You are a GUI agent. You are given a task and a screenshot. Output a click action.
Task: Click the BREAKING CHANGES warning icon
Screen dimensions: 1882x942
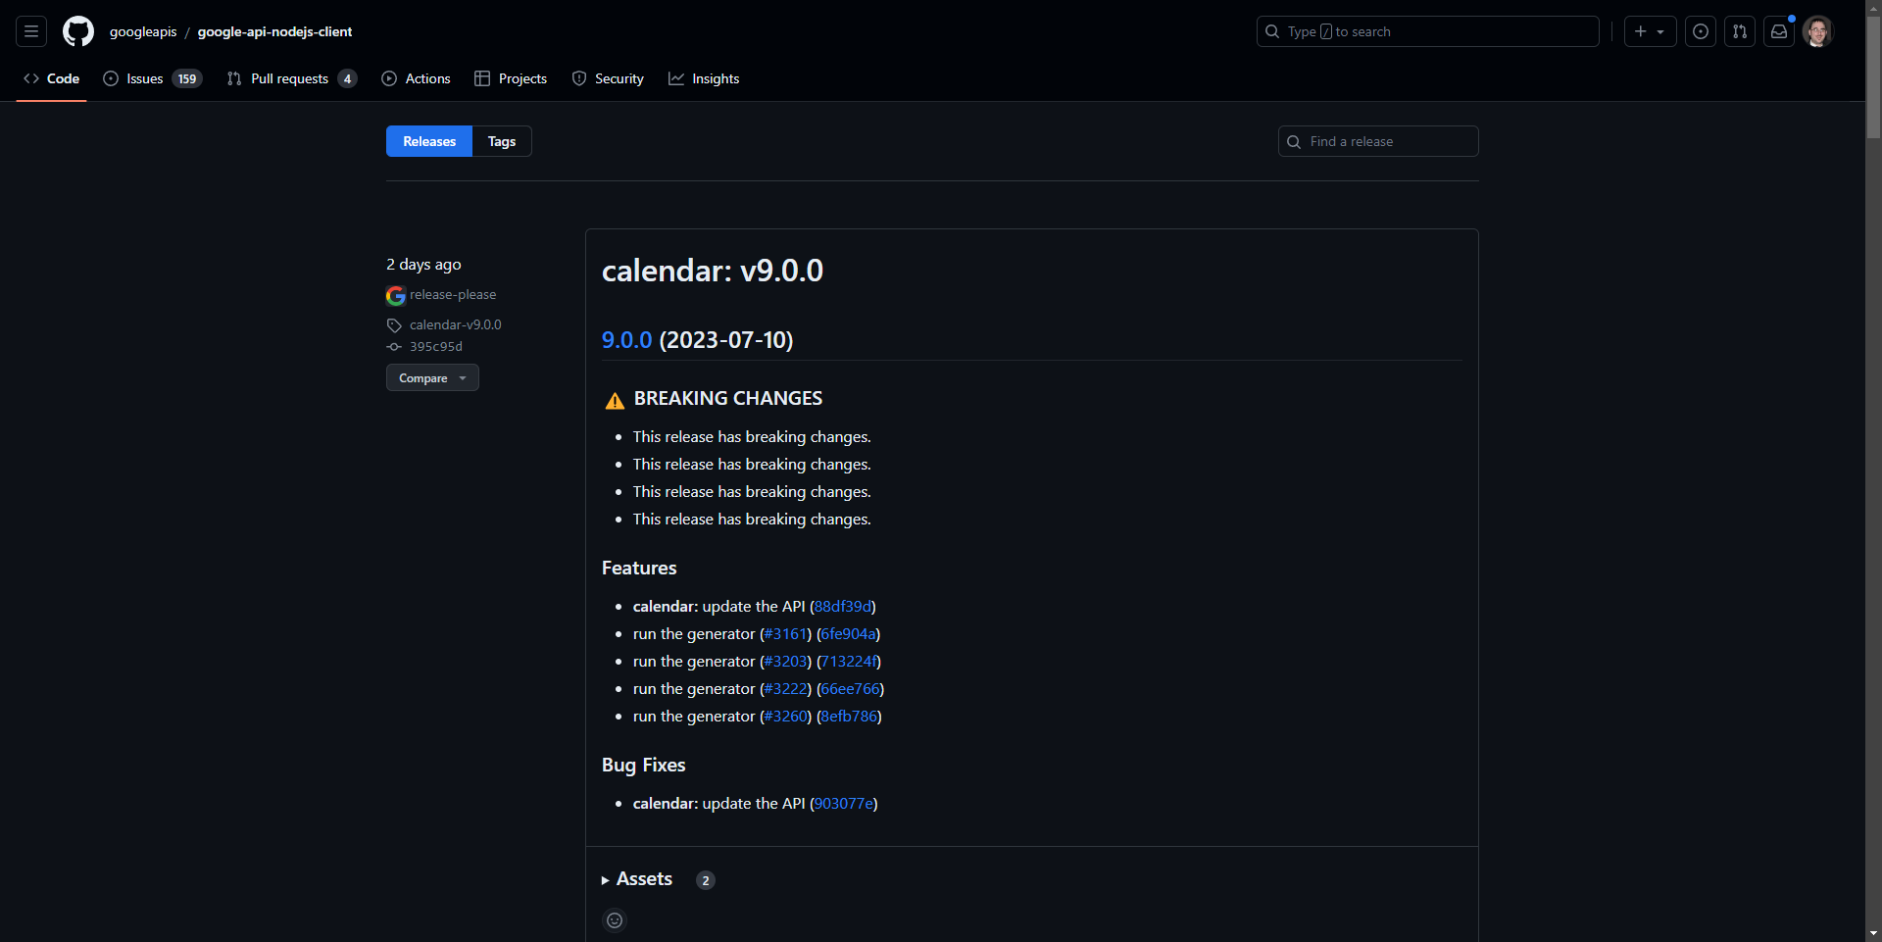[615, 400]
